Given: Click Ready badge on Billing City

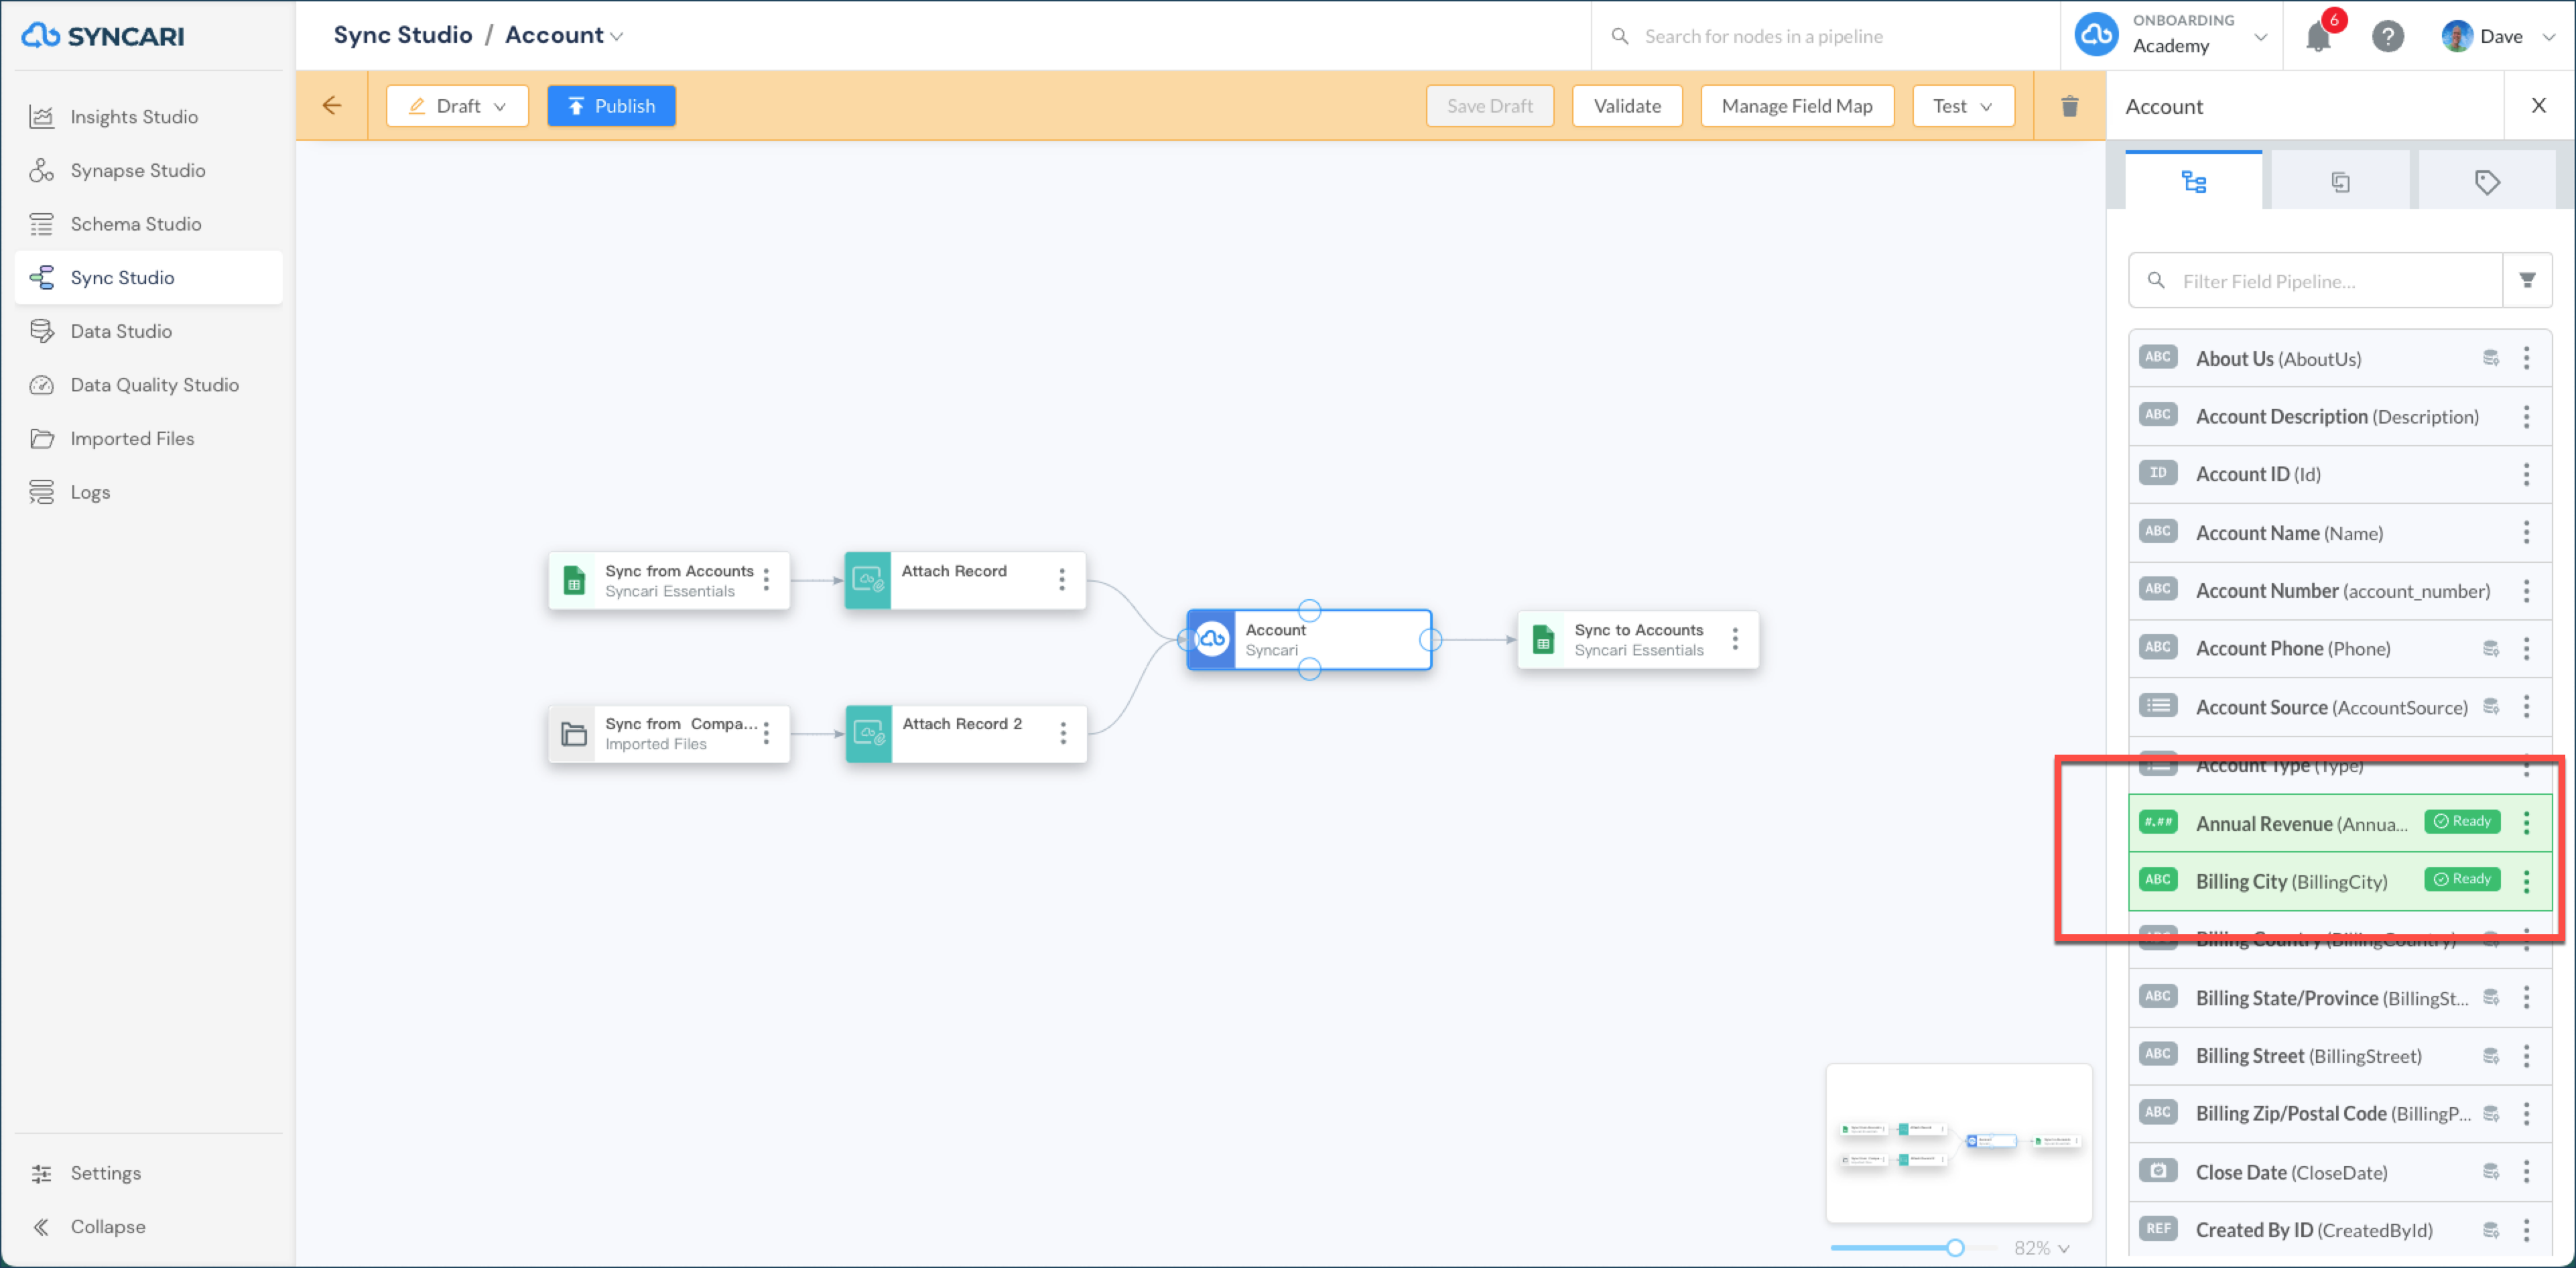Looking at the screenshot, I should point(2461,879).
